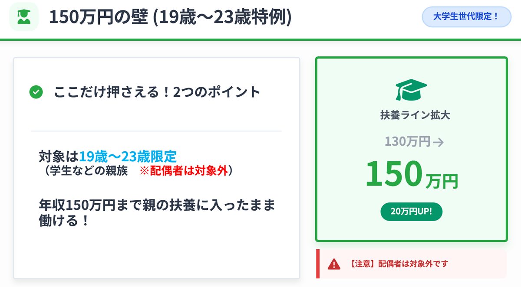The height and width of the screenshot is (287, 521).
Task: Click the graduation cap icon
Action: click(x=411, y=90)
